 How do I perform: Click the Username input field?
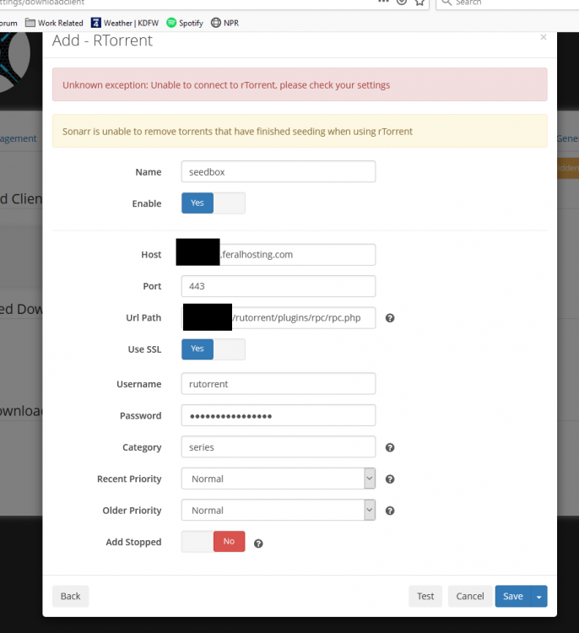point(279,384)
